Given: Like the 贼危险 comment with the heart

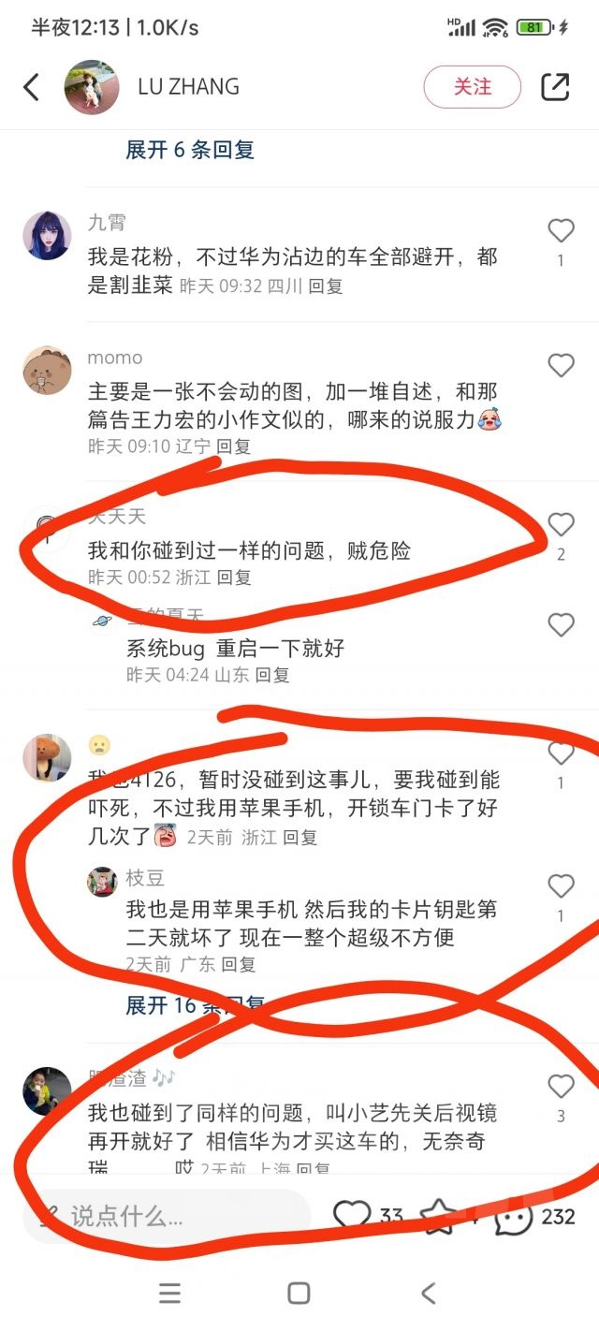Looking at the screenshot, I should pos(561,524).
